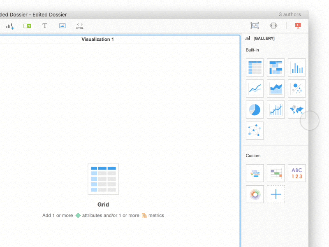329x247 pixels.
Task: Add an HTML container from the toolbar
Action: coord(80,26)
